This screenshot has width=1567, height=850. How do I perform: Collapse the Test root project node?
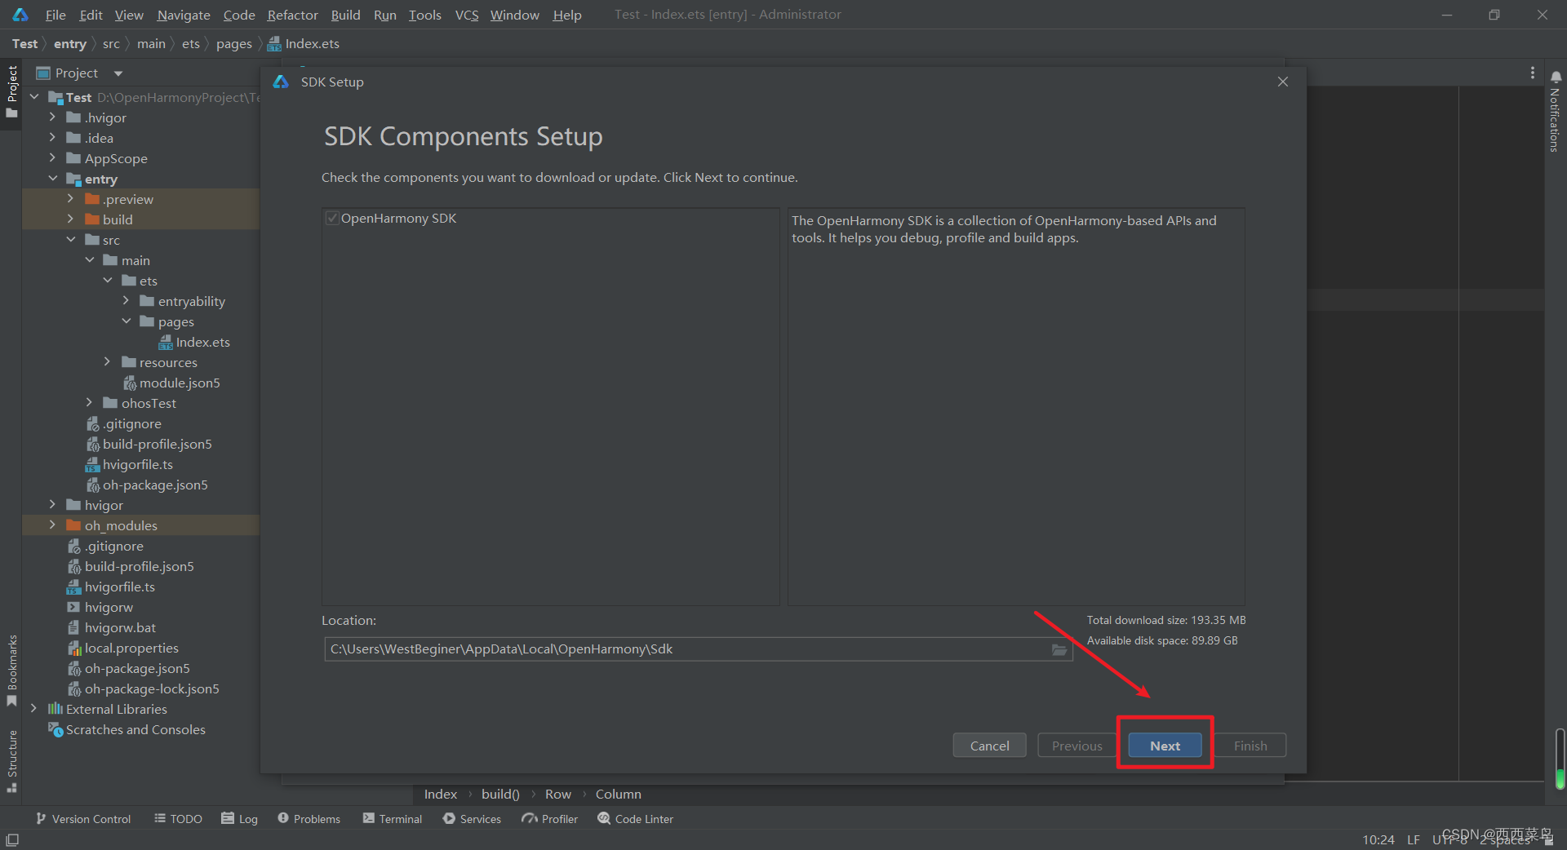click(34, 97)
